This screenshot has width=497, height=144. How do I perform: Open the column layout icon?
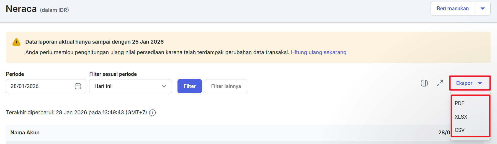click(x=424, y=83)
